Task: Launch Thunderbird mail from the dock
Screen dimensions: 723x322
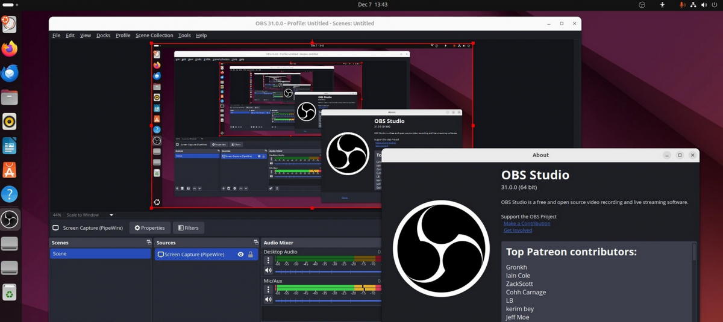Action: click(x=9, y=73)
